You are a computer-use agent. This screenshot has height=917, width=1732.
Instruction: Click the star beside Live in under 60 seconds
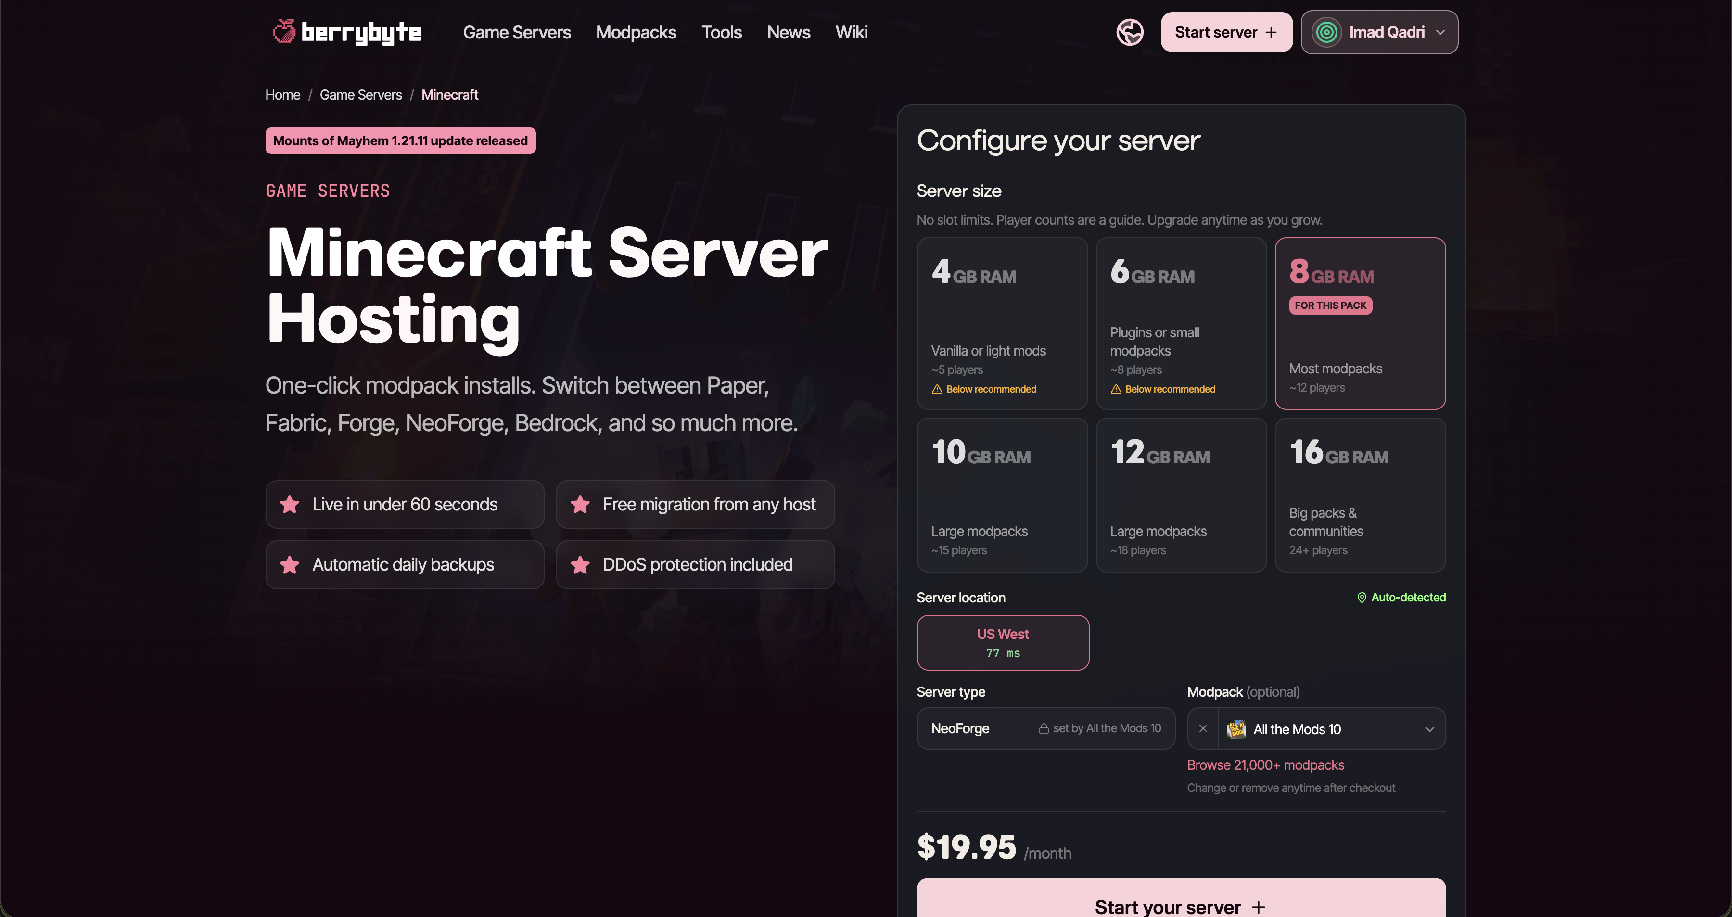290,504
